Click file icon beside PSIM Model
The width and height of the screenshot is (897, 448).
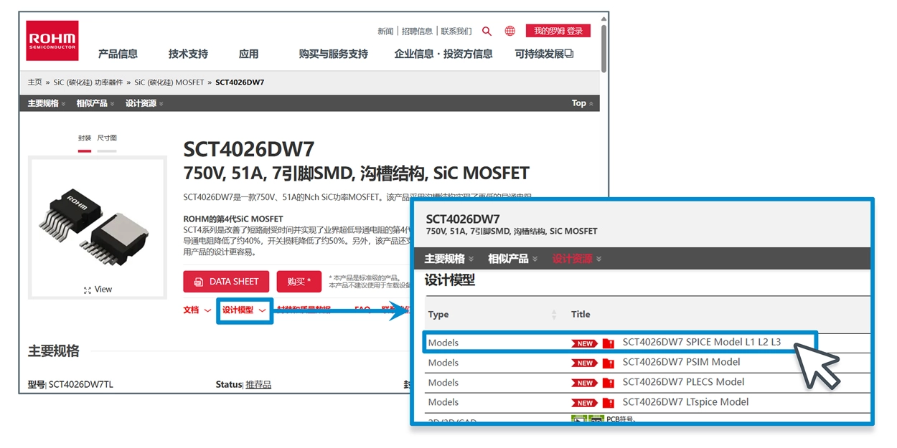coord(609,363)
